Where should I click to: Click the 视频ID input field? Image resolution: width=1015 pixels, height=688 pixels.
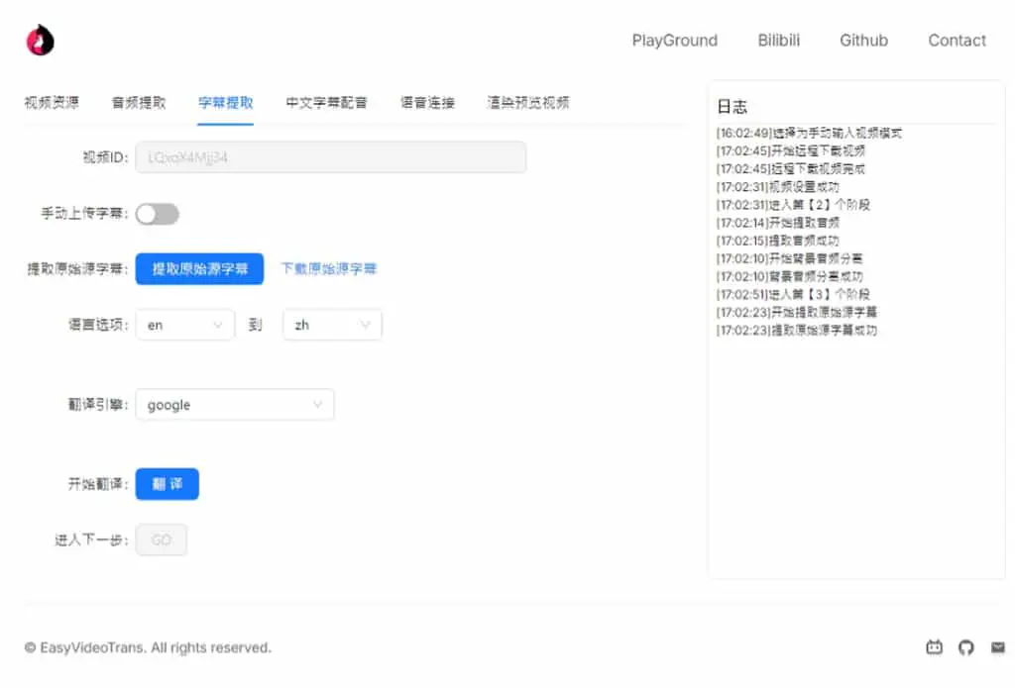331,157
